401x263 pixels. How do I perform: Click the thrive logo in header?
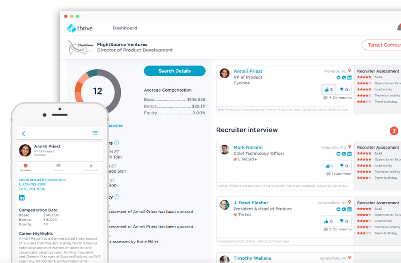click(80, 28)
